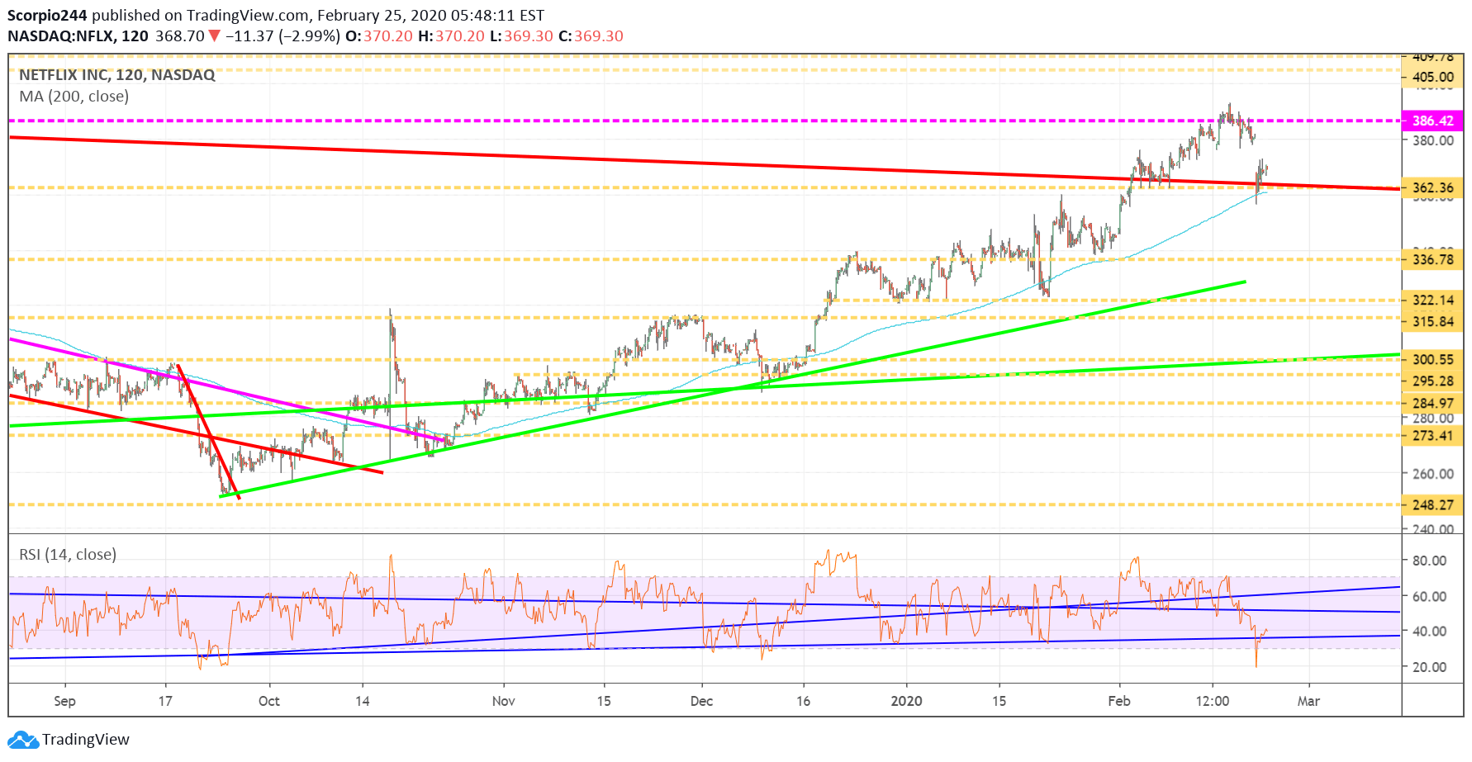Click the high price H:370.20

pos(451,36)
